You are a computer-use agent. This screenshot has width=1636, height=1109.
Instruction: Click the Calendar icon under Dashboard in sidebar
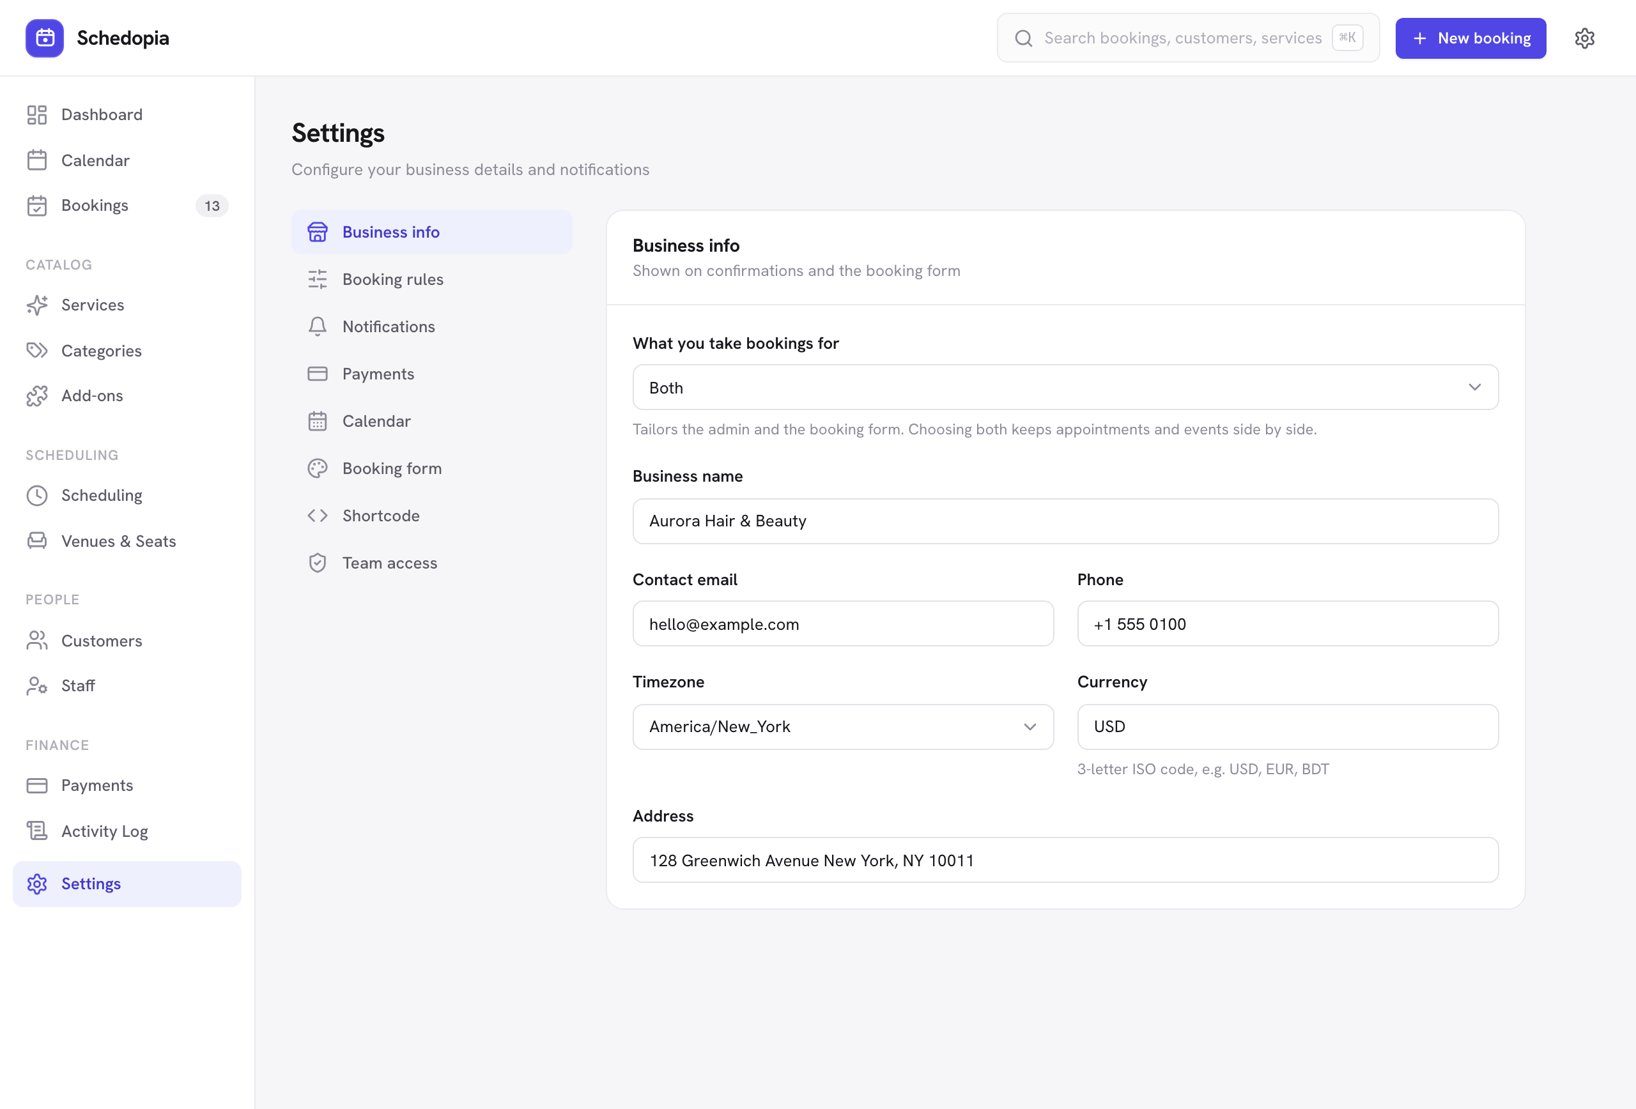[36, 160]
